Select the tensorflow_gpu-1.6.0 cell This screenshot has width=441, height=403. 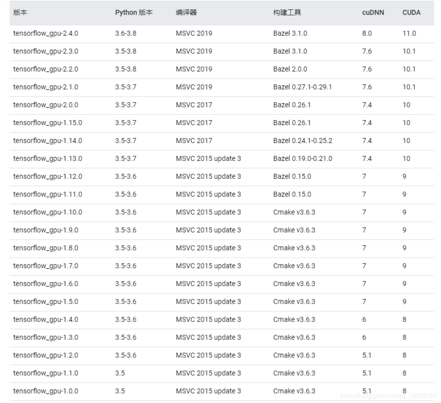coord(46,284)
